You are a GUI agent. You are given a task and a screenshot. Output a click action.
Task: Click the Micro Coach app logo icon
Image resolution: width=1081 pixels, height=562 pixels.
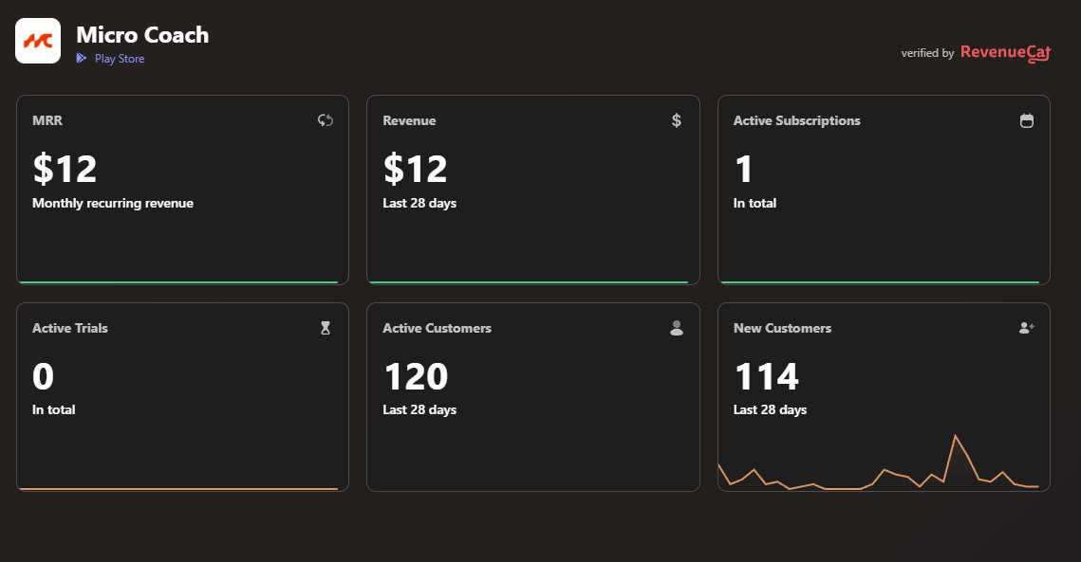point(38,42)
